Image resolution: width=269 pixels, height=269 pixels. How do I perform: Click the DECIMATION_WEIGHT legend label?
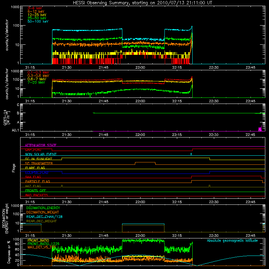click(43, 212)
